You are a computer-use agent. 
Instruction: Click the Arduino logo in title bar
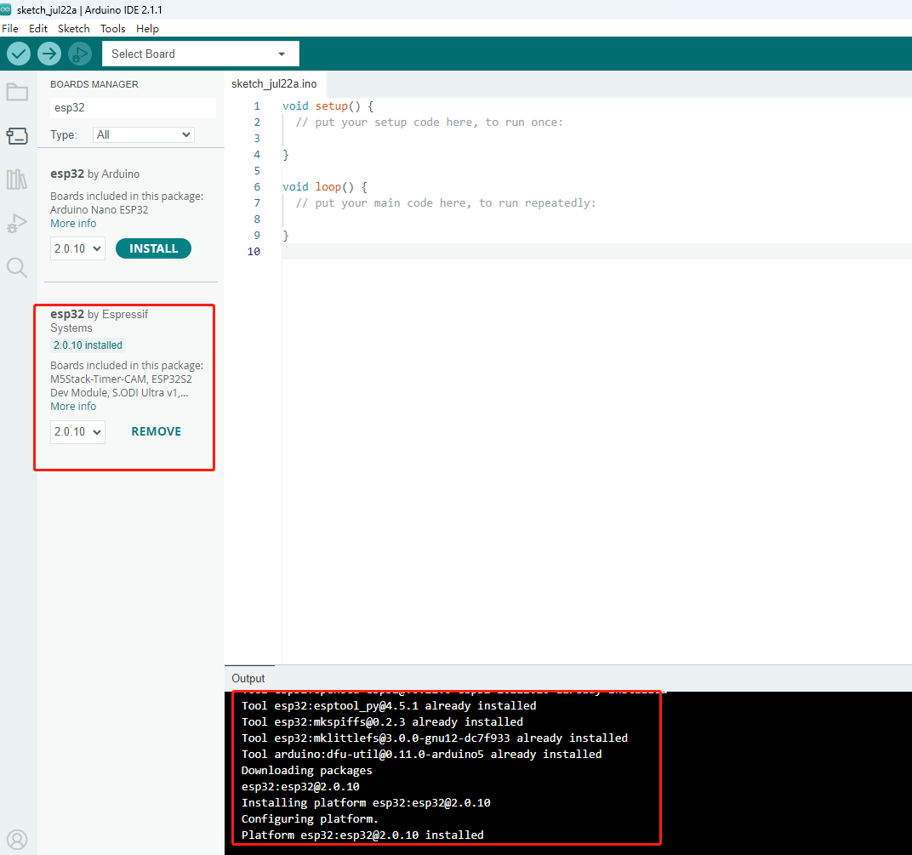click(x=6, y=9)
